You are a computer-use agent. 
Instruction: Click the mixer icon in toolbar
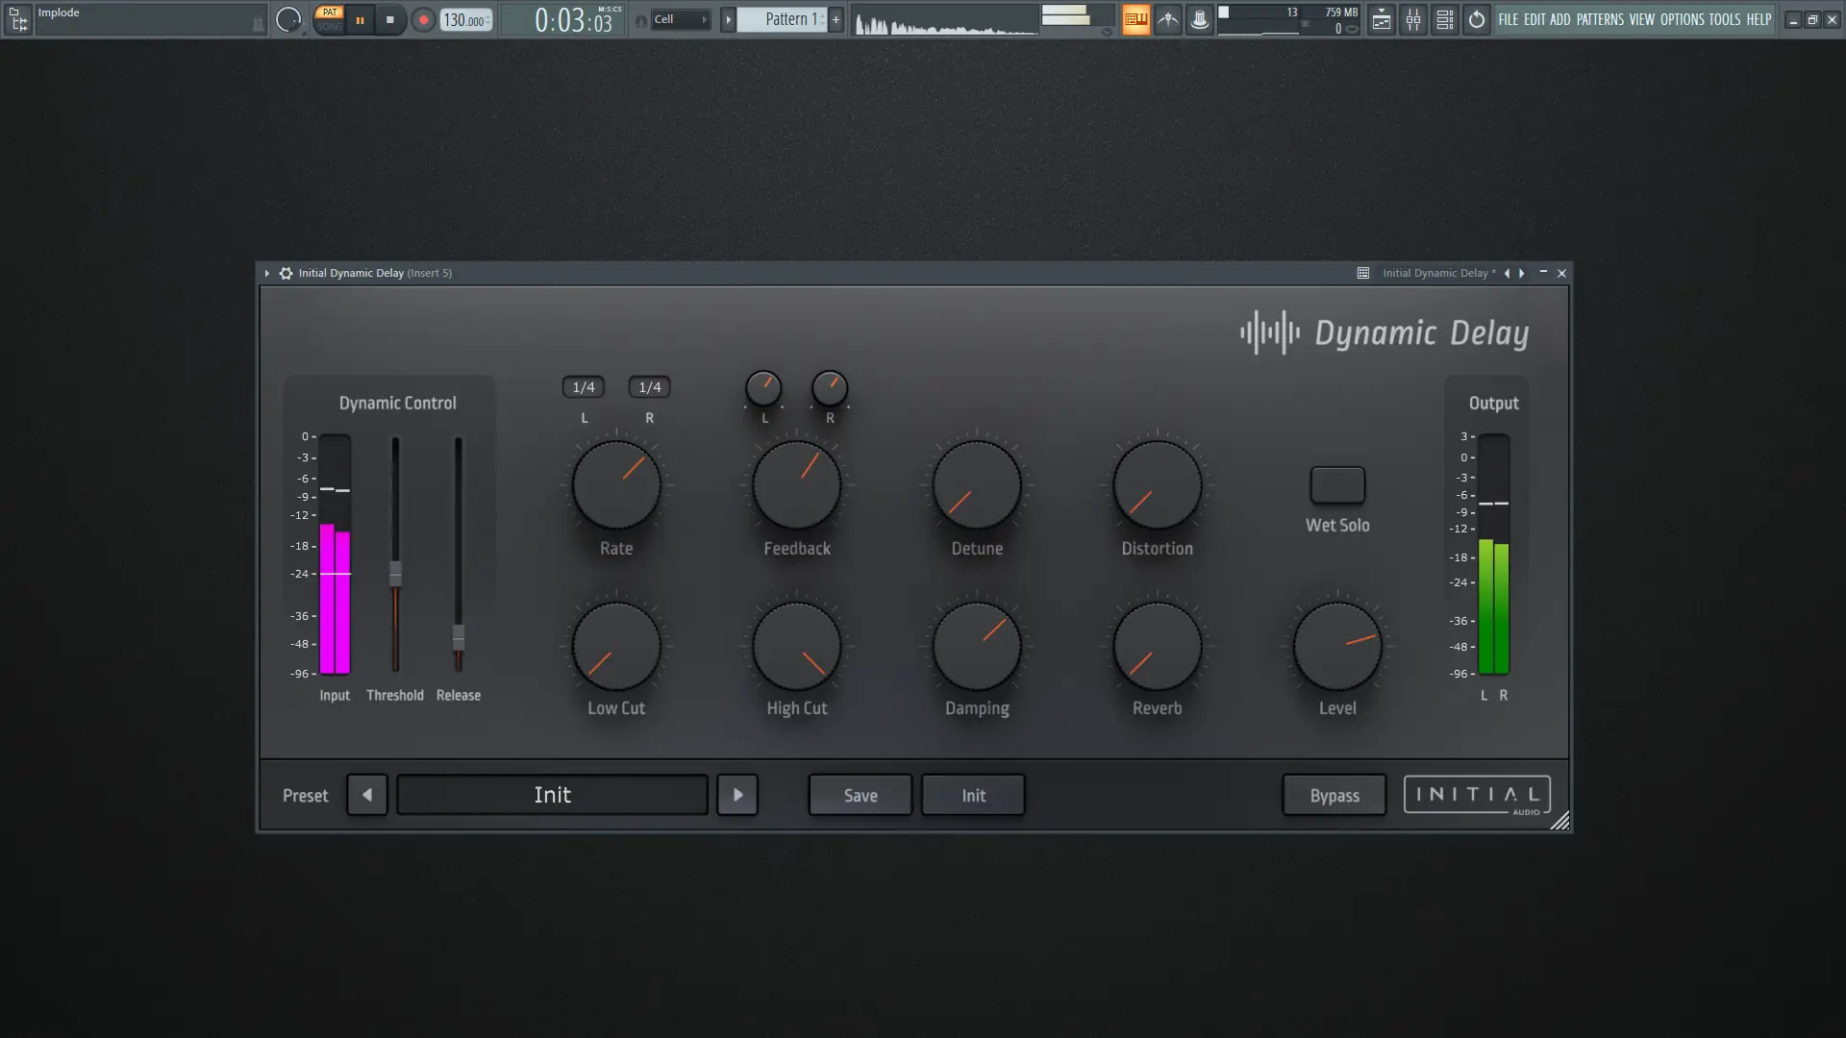(x=1413, y=19)
